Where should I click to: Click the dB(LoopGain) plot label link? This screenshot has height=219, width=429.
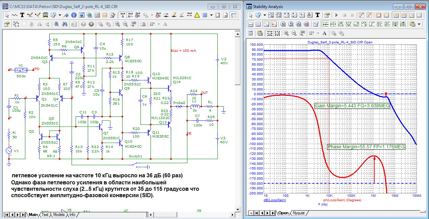coord(274,200)
